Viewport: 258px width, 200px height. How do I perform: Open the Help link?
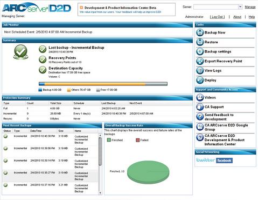(x=252, y=17)
